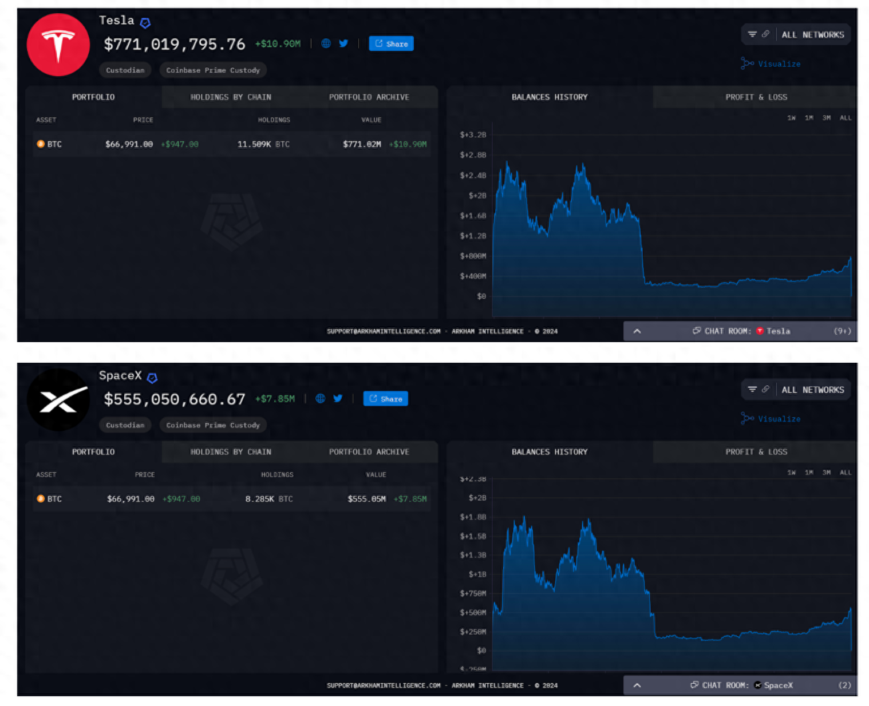Click Tesla holdings value 11.509K BTC
The height and width of the screenshot is (706, 869).
click(x=263, y=144)
